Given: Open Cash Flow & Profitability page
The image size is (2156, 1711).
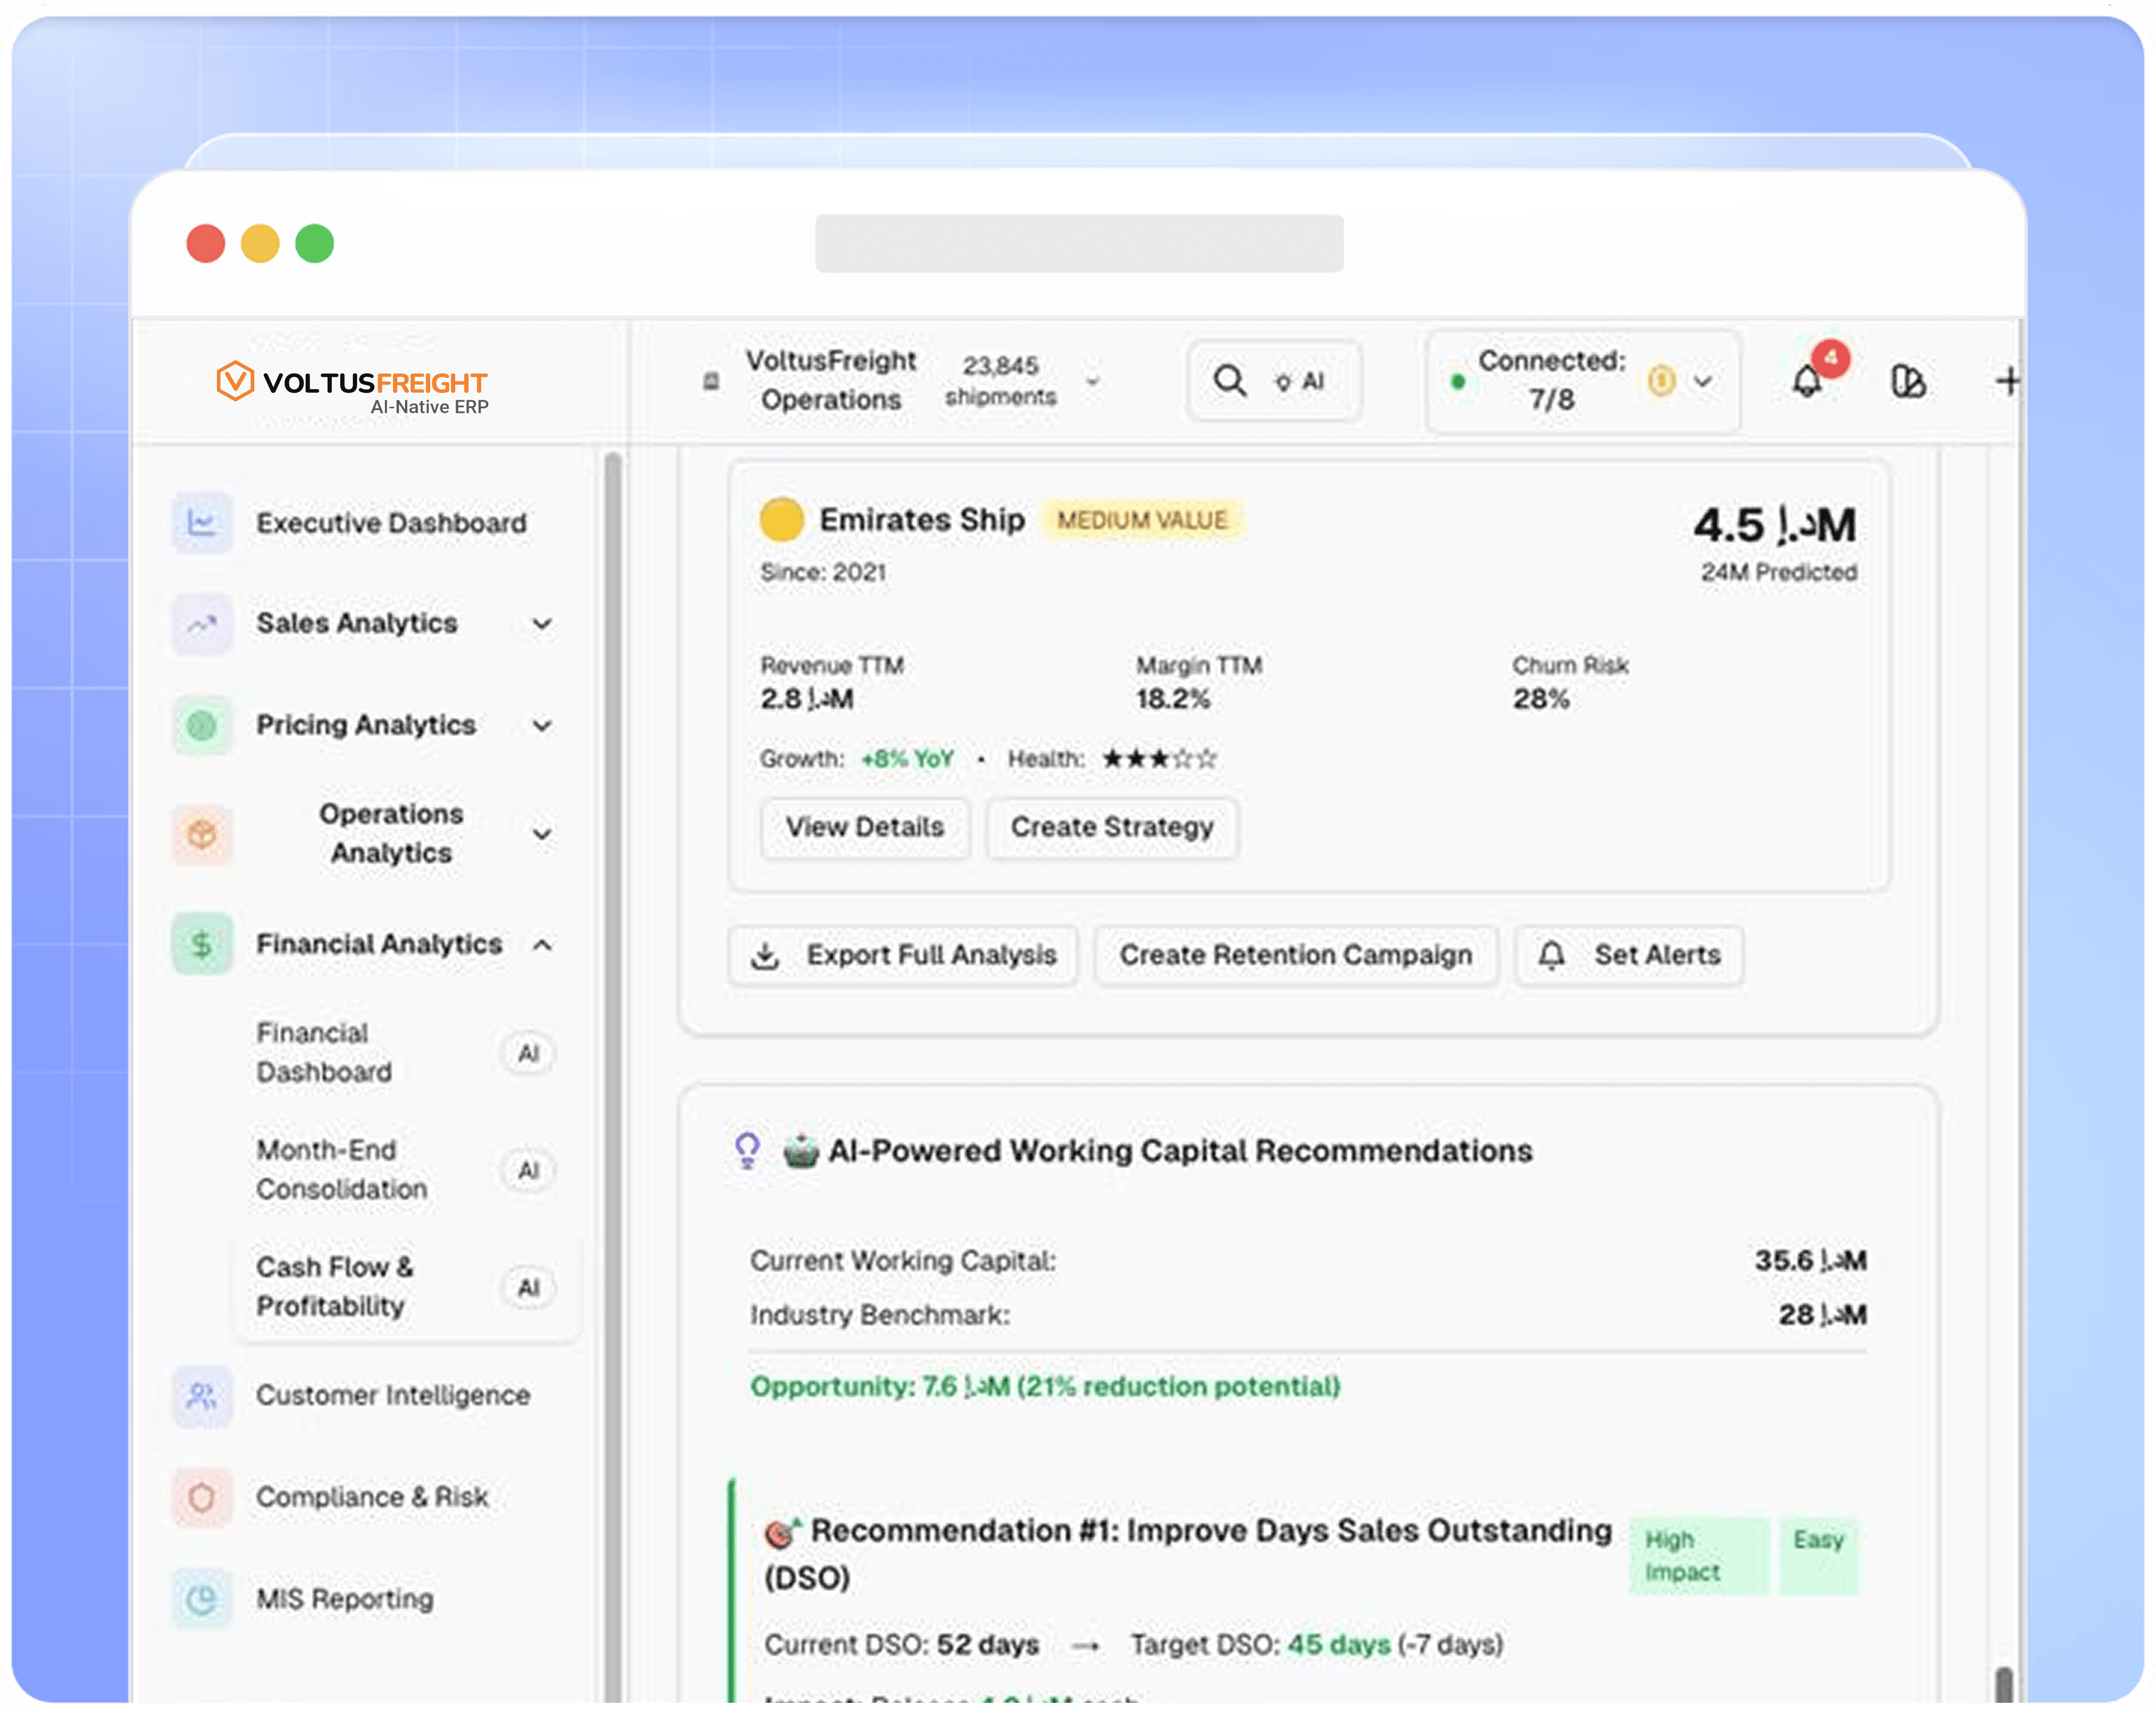Looking at the screenshot, I should [334, 1286].
